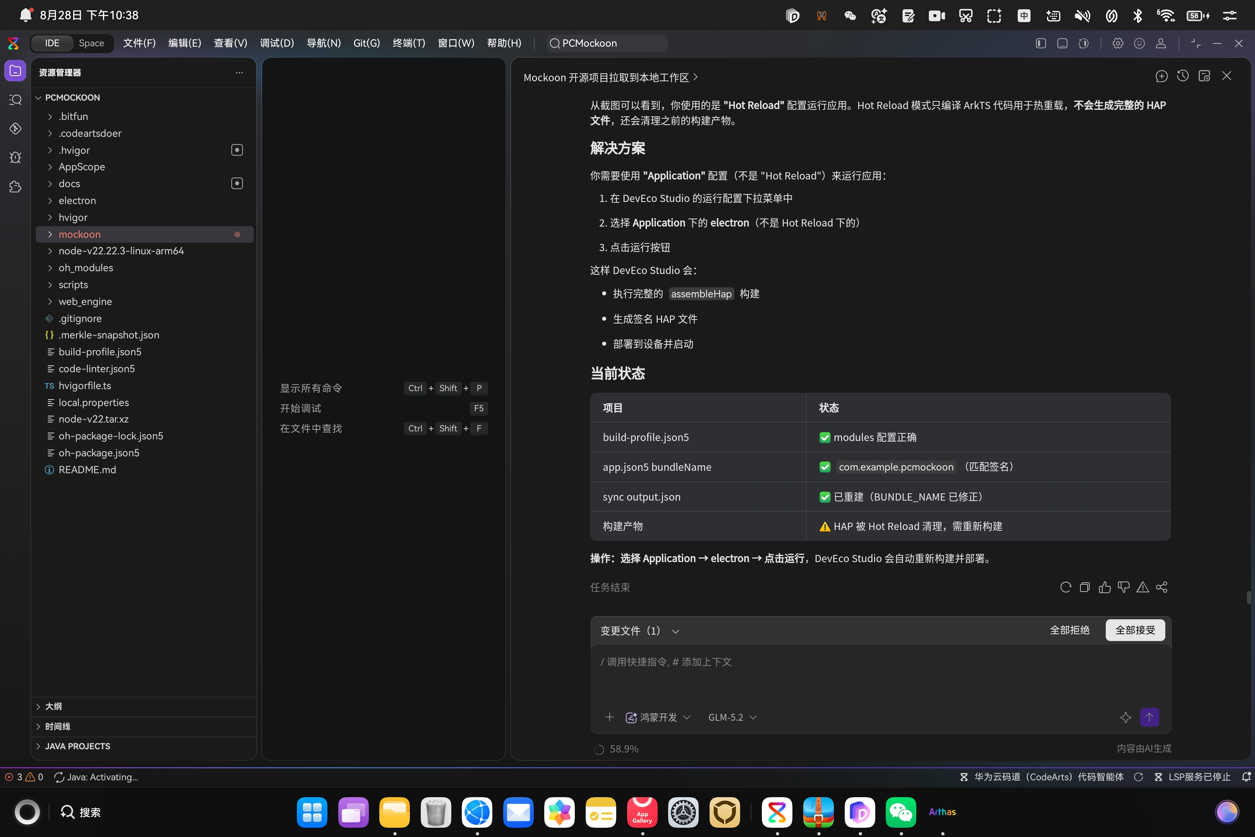Open the 帮助(H) menu
The height and width of the screenshot is (837, 1255).
[504, 43]
